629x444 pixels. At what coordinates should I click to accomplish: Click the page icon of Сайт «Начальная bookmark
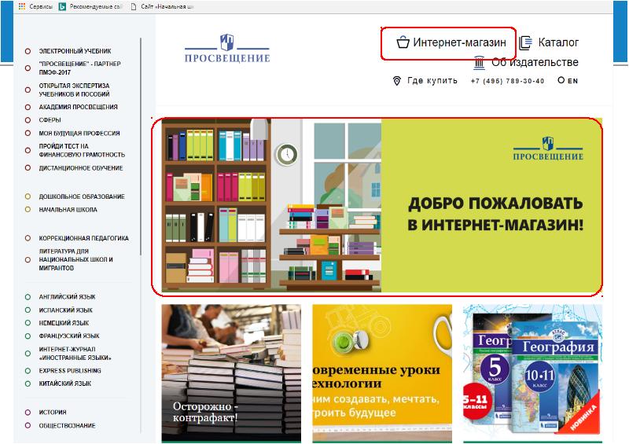pyautogui.click(x=134, y=6)
